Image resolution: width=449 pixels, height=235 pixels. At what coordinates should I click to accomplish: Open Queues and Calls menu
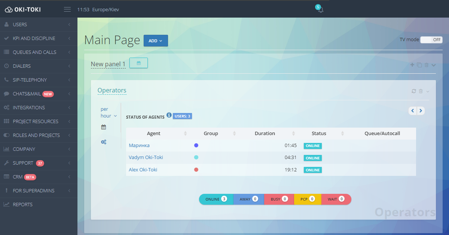[34, 52]
